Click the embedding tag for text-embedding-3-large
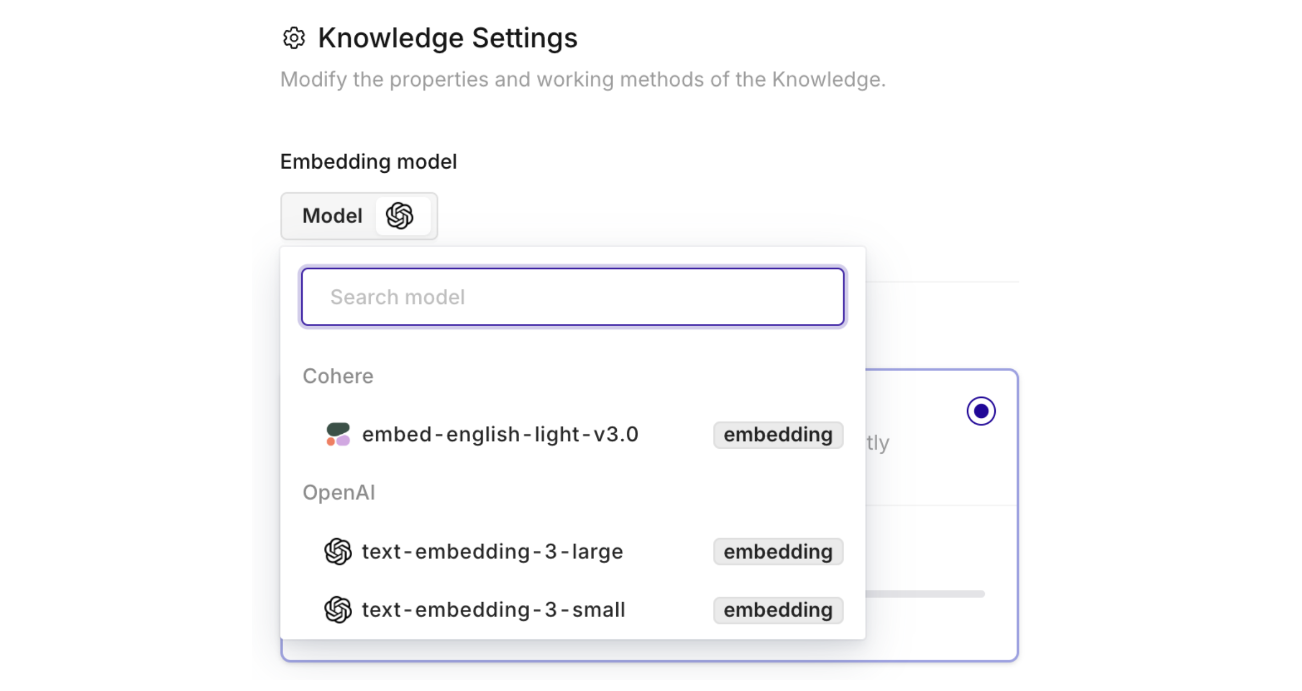 (777, 552)
